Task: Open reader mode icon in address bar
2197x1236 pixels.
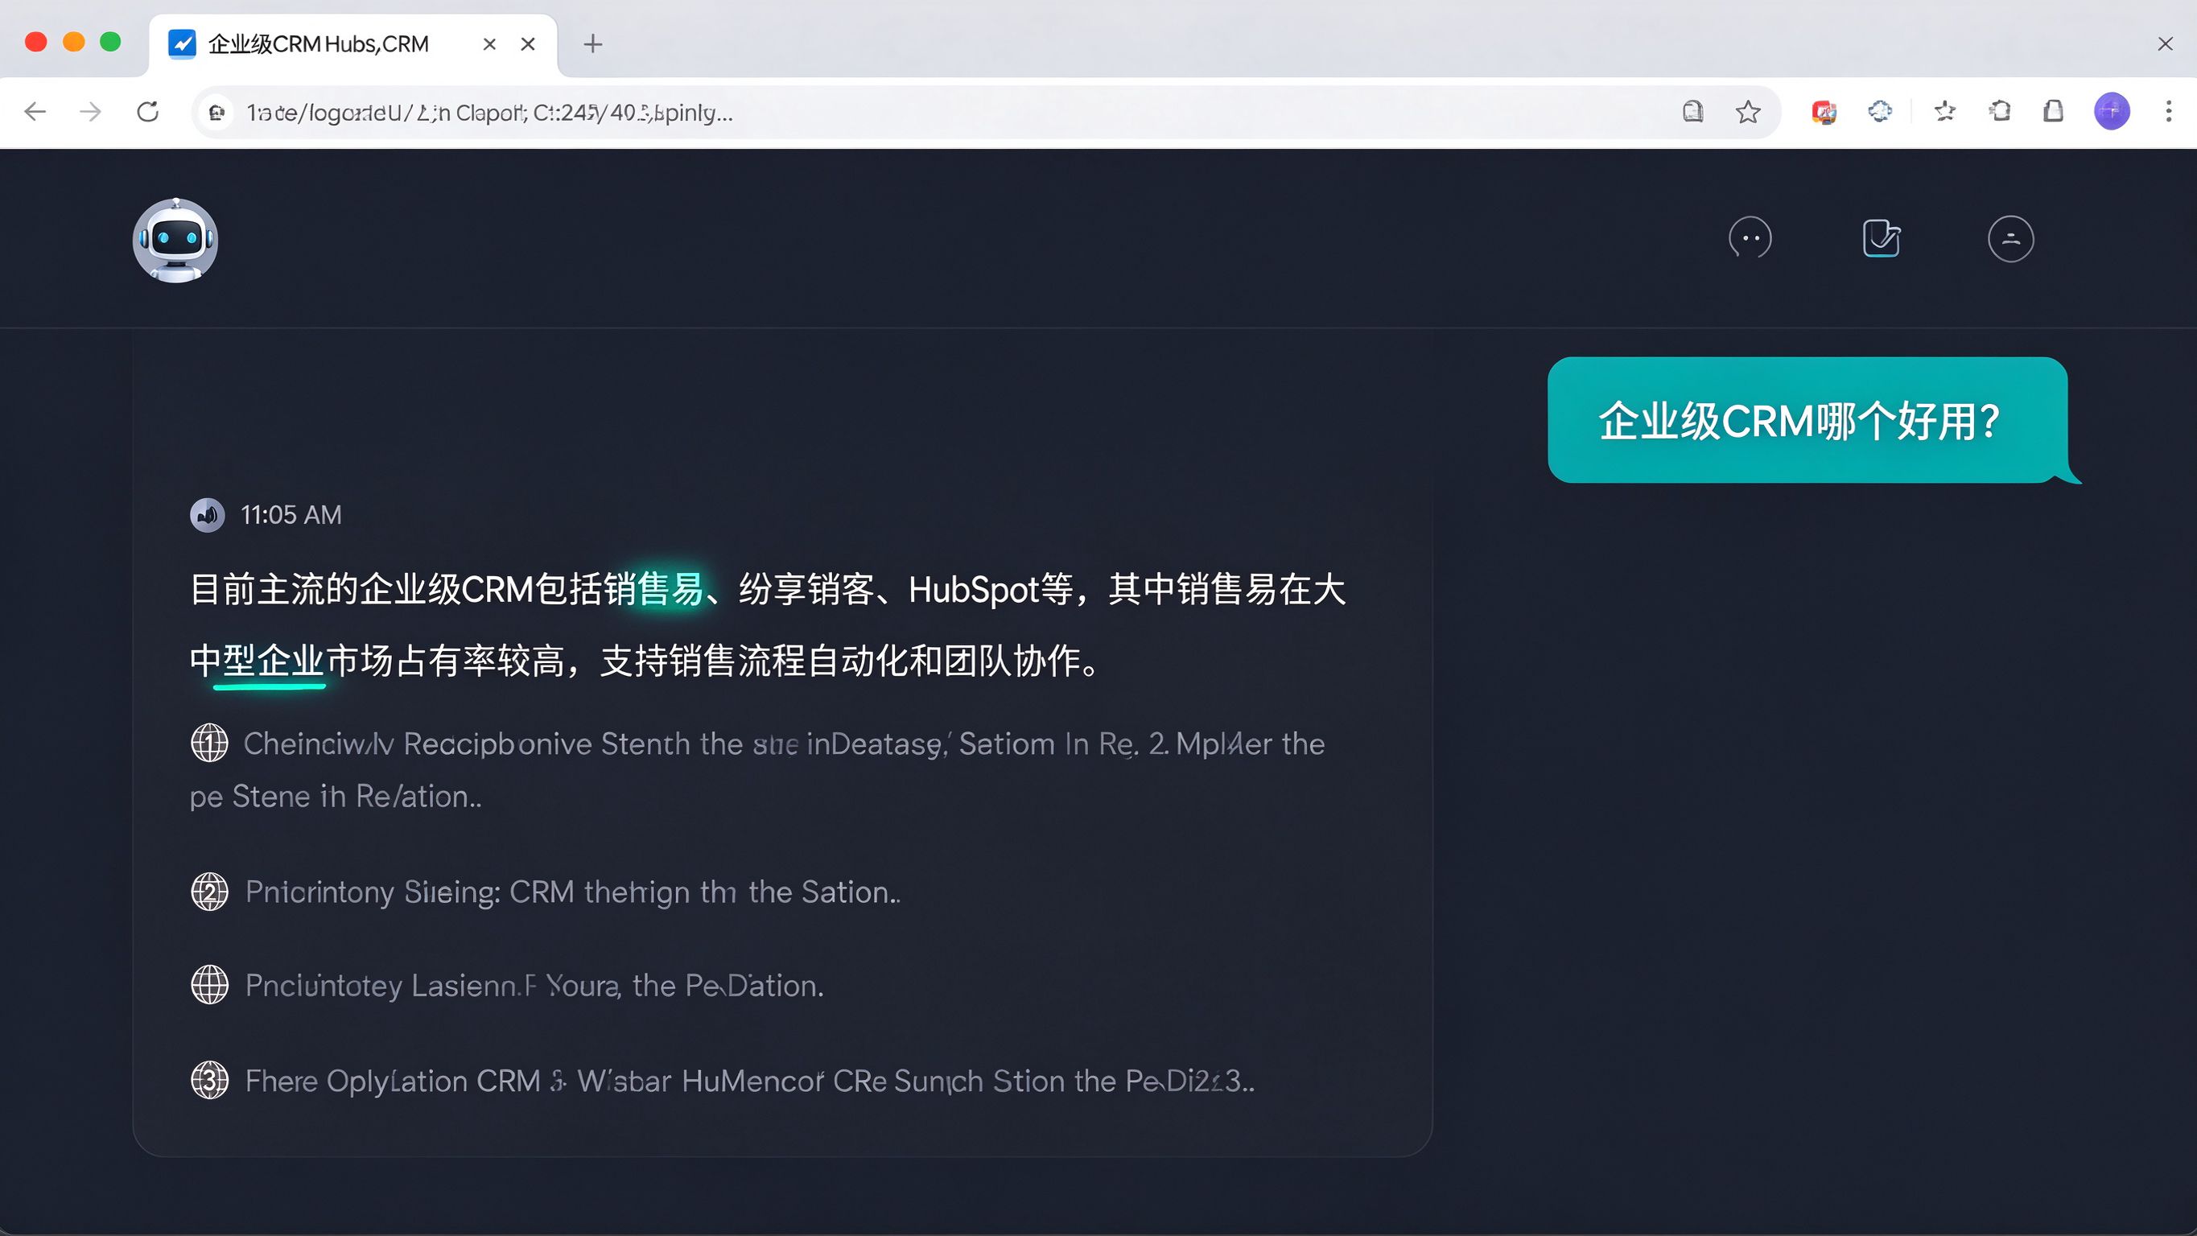Action: [1693, 112]
